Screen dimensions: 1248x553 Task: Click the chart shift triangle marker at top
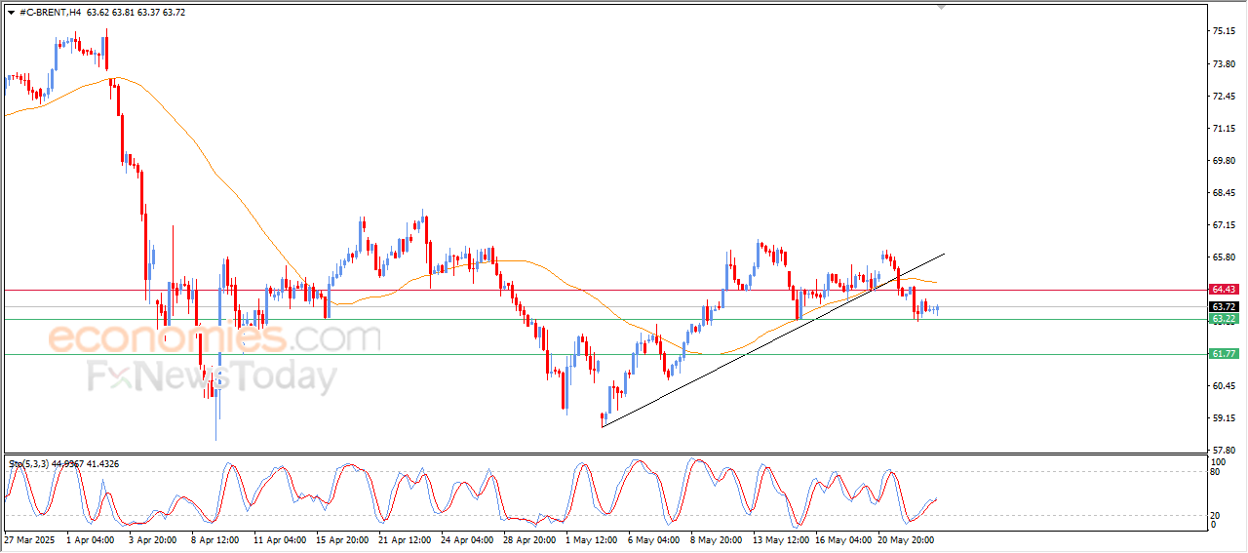pyautogui.click(x=941, y=7)
